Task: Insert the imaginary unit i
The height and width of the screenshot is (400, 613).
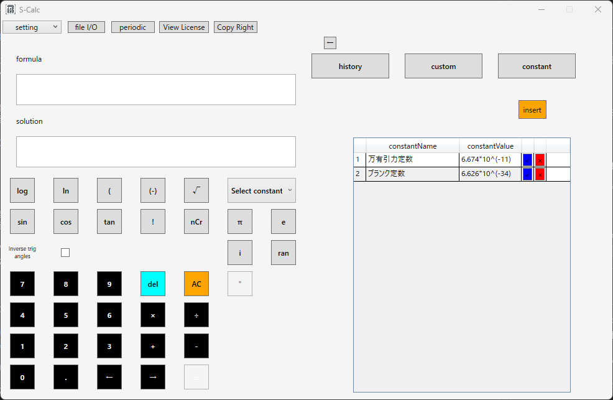Action: pos(240,253)
